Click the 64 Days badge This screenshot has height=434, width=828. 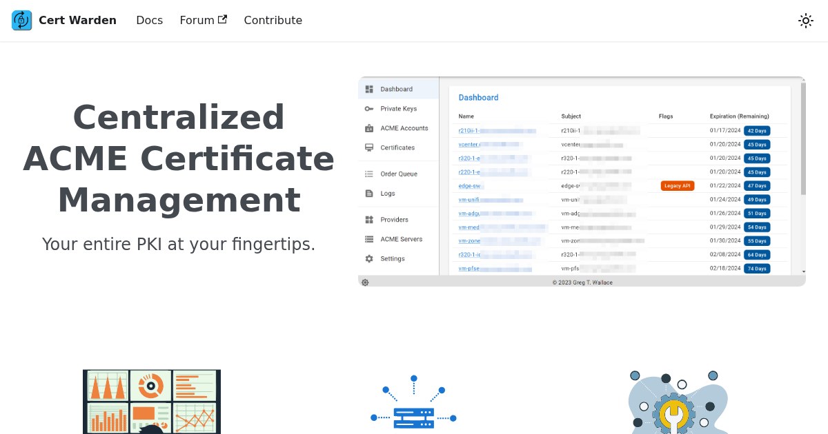point(757,255)
